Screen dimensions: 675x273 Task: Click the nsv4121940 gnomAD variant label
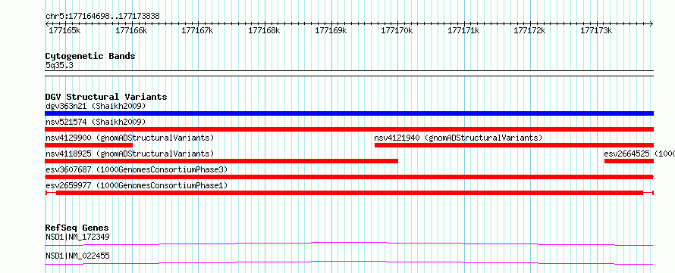pos(458,138)
